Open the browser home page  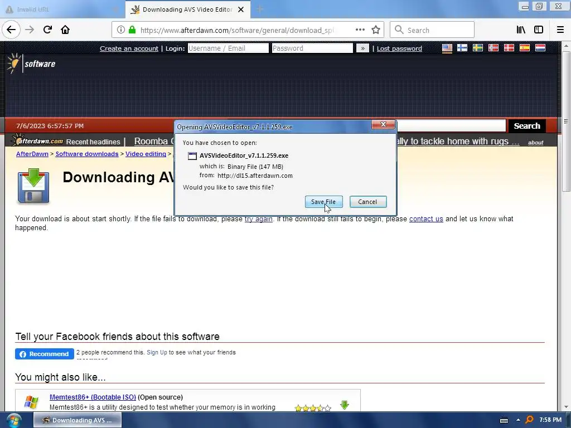tap(65, 30)
